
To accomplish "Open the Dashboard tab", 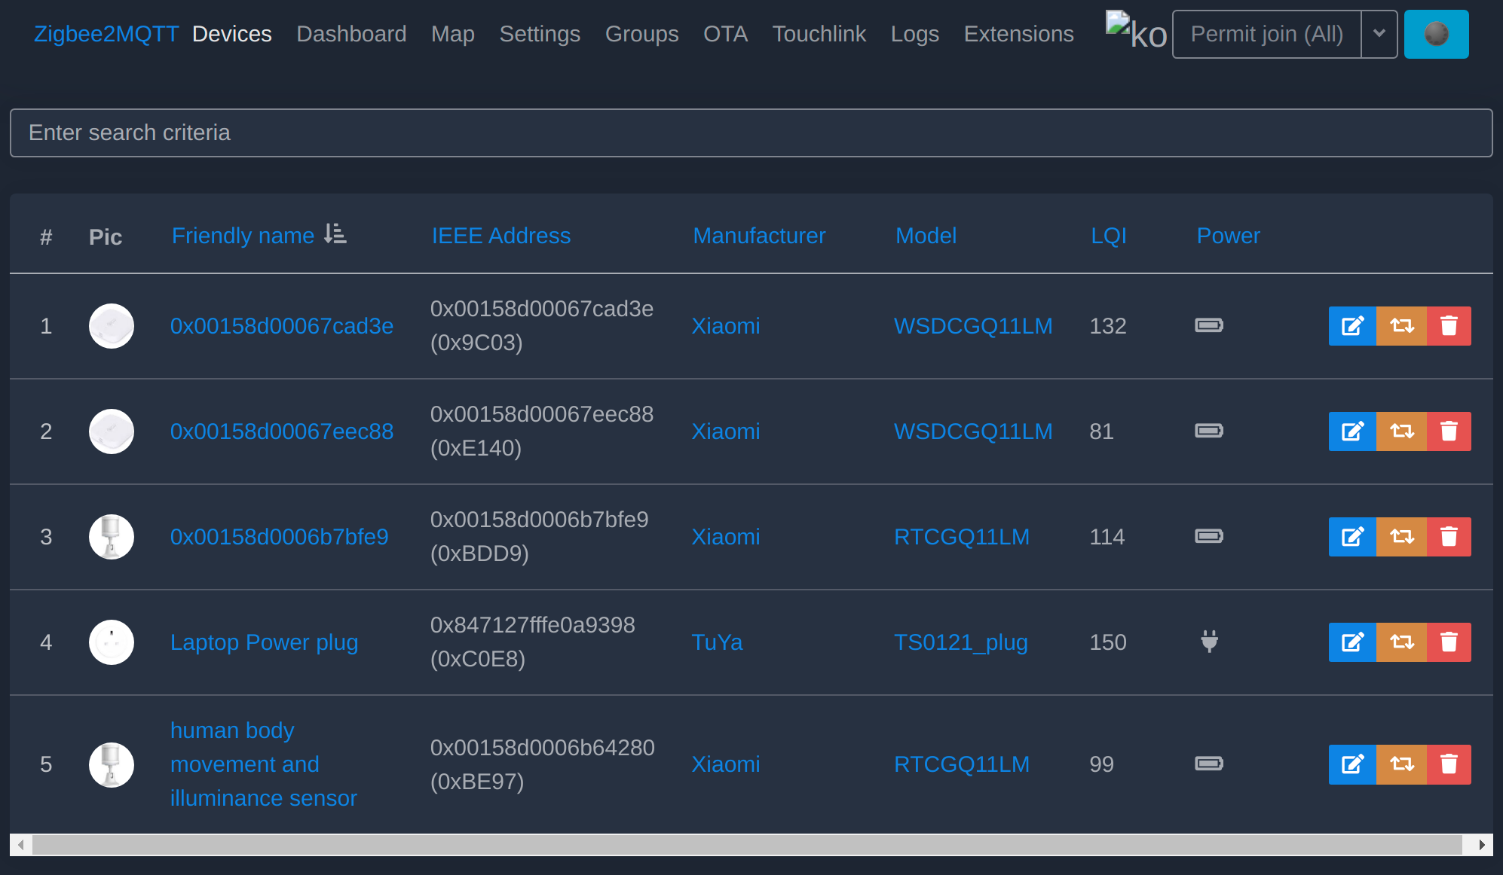I will 351,34.
